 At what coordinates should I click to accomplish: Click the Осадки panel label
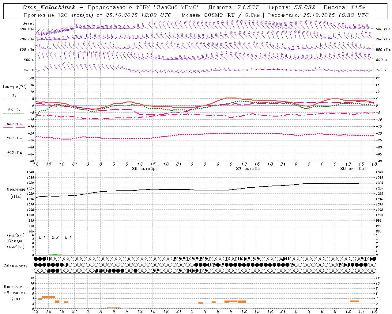tap(16, 241)
